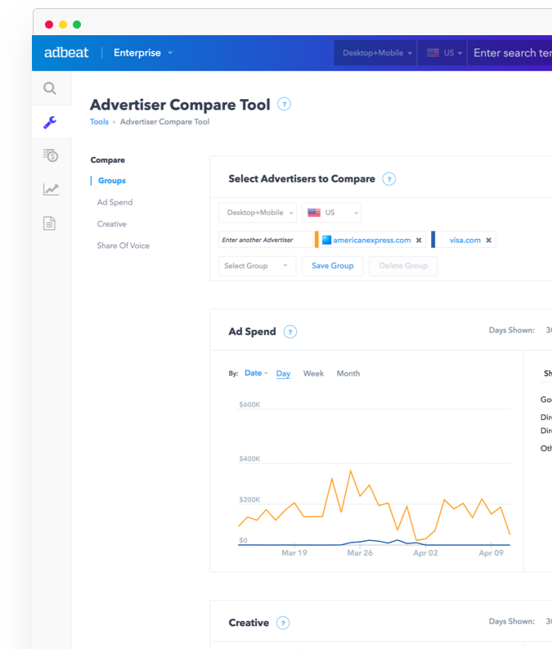Screen dimensions: 552x649
Task: Open the Select Group dropdown
Action: [x=257, y=266]
